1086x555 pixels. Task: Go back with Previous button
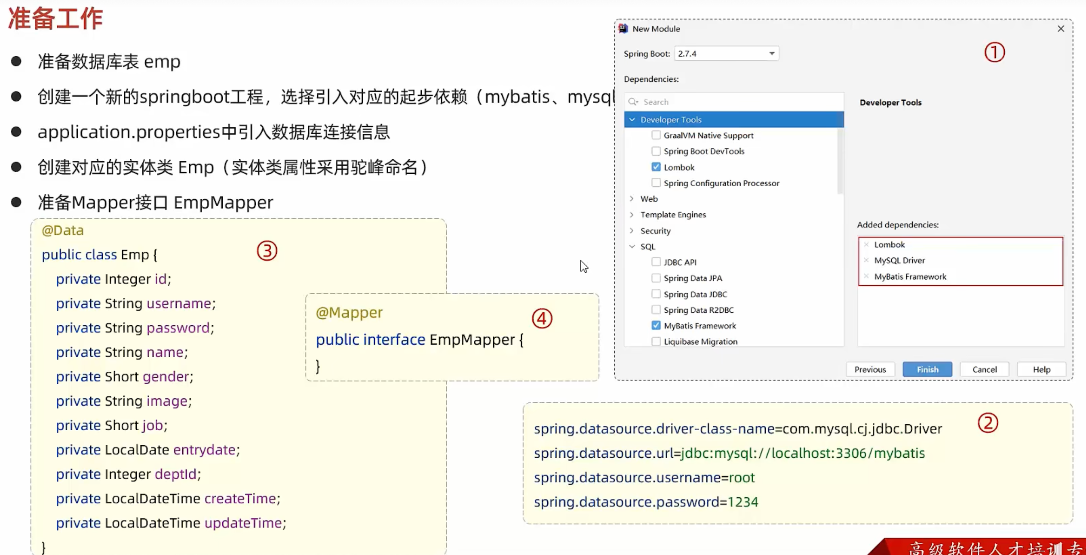870,370
